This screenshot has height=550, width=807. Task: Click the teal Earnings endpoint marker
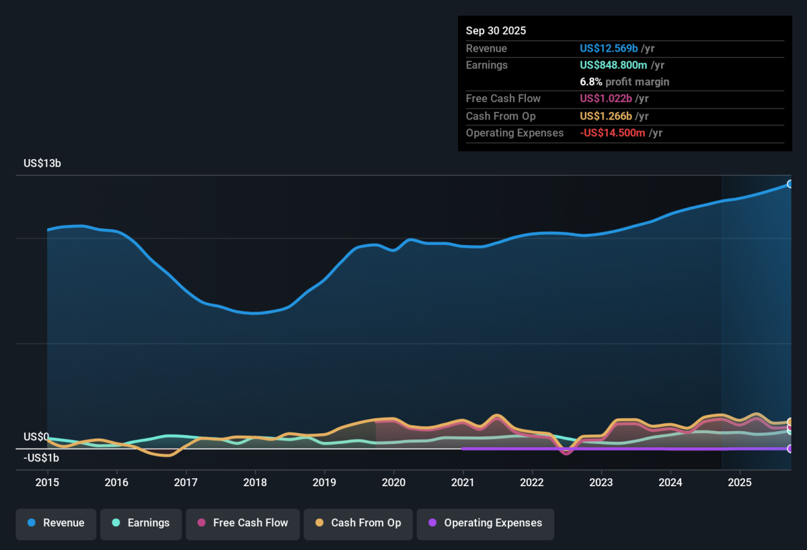pos(790,431)
